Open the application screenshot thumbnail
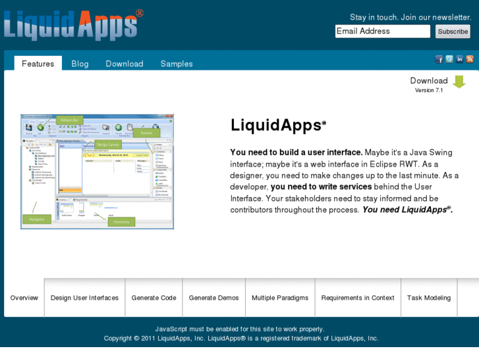 pos(97,171)
